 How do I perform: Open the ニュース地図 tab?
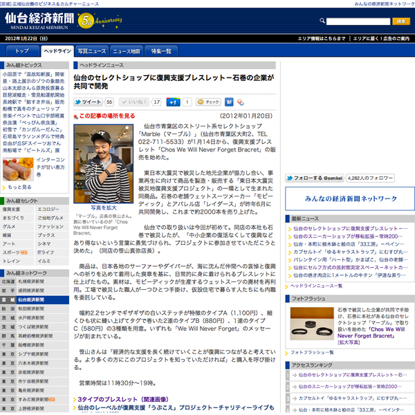(126, 51)
